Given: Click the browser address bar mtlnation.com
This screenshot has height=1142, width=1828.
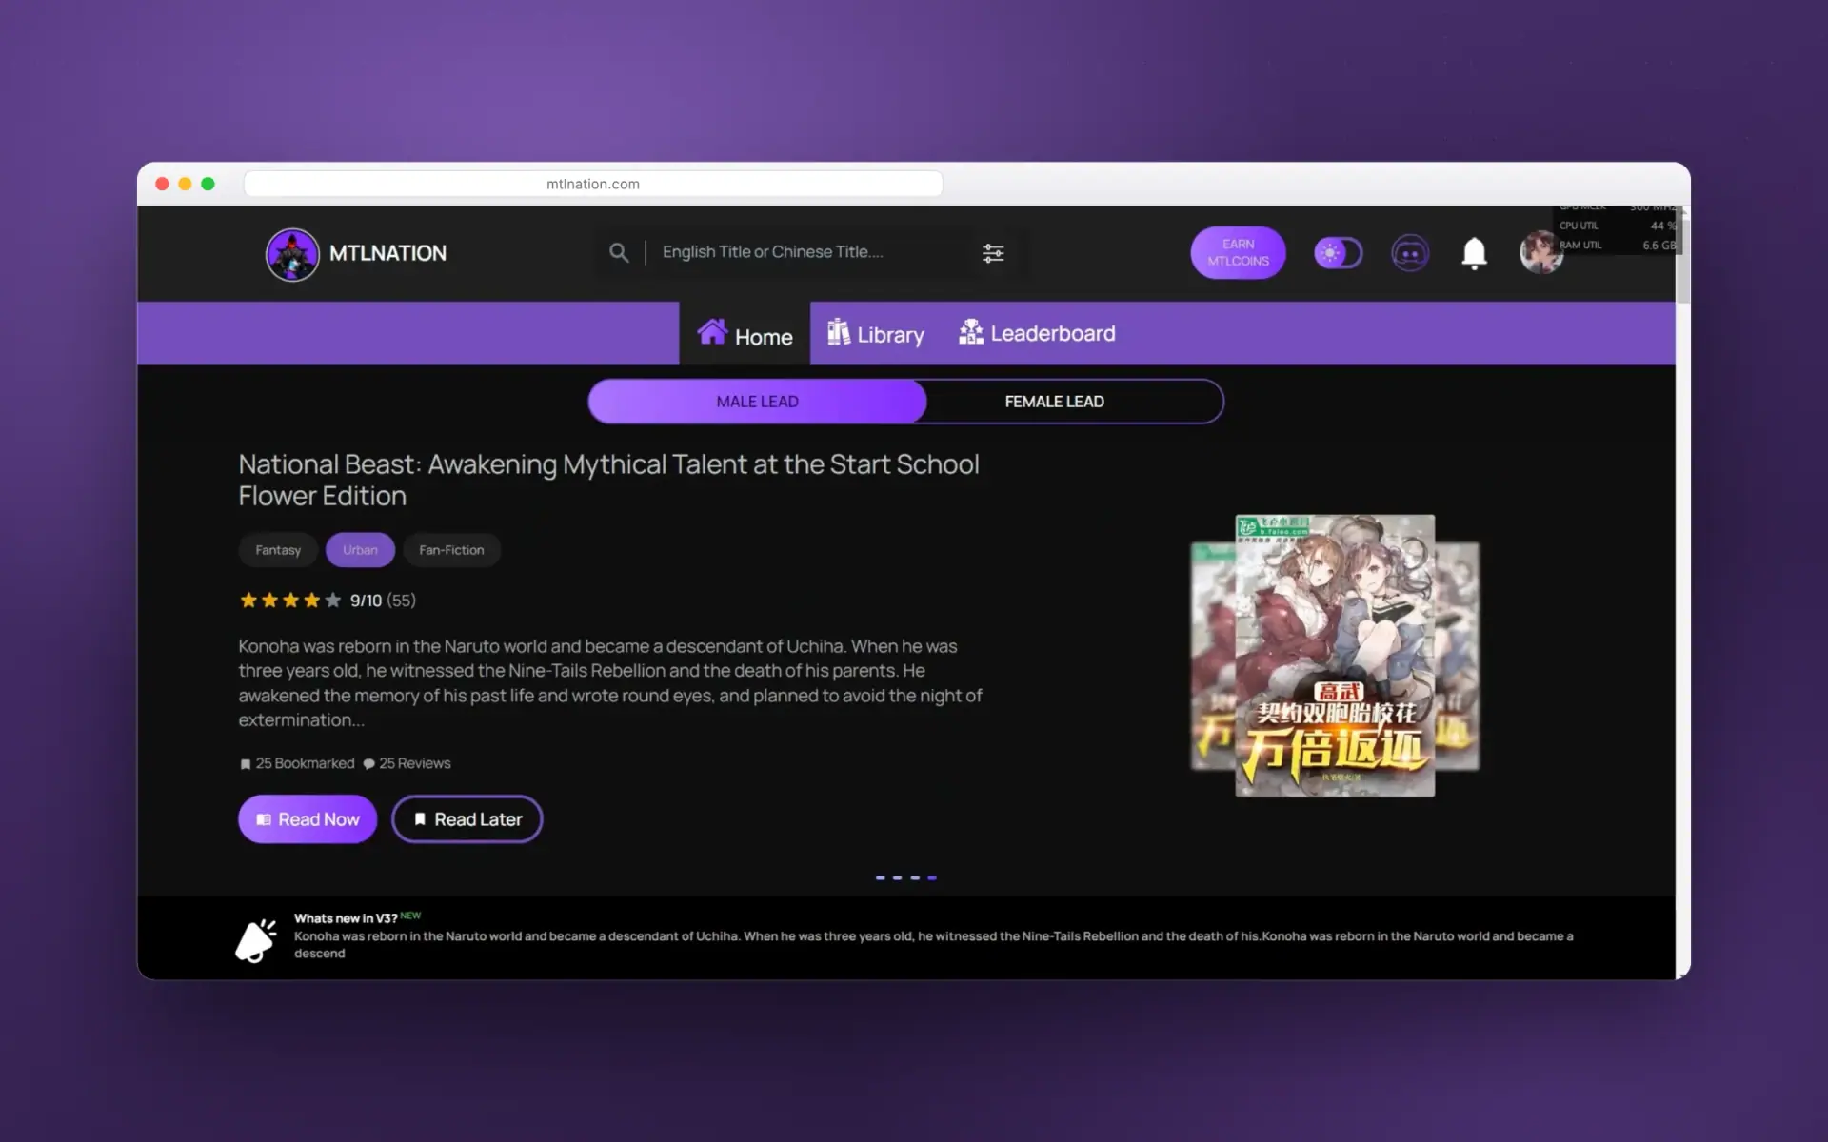Looking at the screenshot, I should click(x=593, y=184).
